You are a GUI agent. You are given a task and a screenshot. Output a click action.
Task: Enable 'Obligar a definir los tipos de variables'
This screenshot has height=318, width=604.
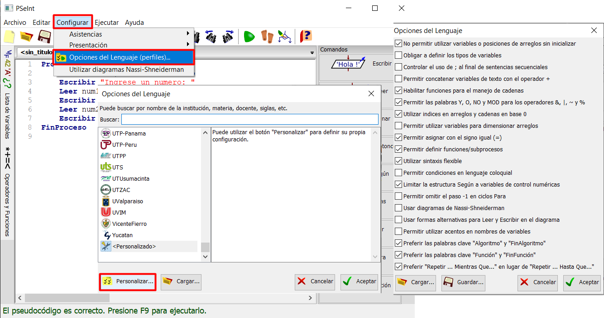[x=398, y=56]
